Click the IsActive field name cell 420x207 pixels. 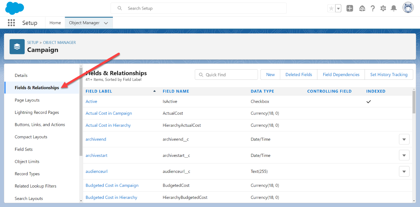coord(170,102)
